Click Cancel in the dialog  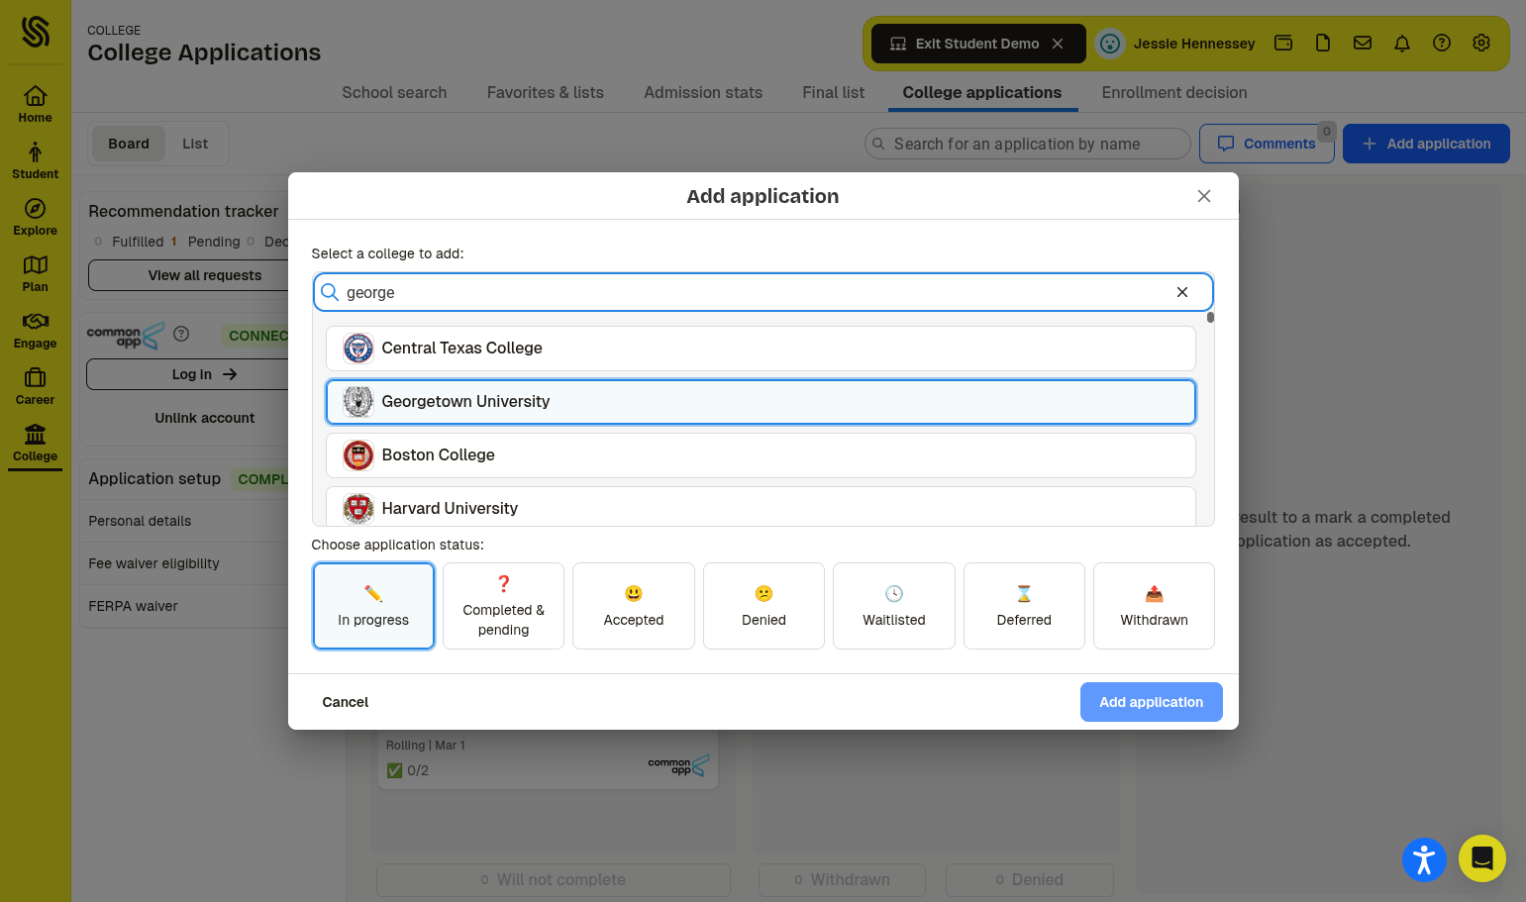[x=346, y=702]
